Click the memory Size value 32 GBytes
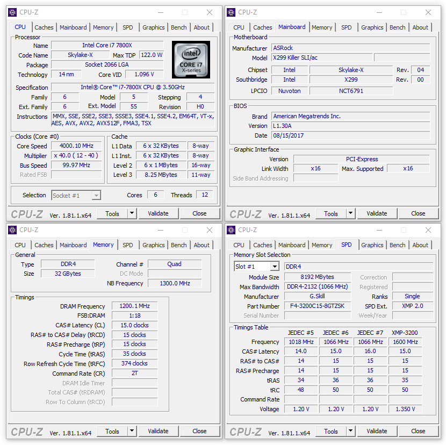This screenshot has width=446, height=445. tap(68, 274)
